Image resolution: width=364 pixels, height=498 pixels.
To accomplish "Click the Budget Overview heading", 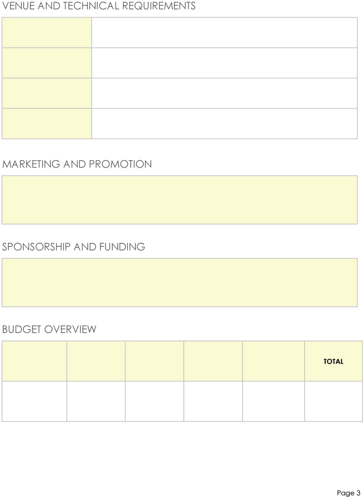I will click(49, 329).
